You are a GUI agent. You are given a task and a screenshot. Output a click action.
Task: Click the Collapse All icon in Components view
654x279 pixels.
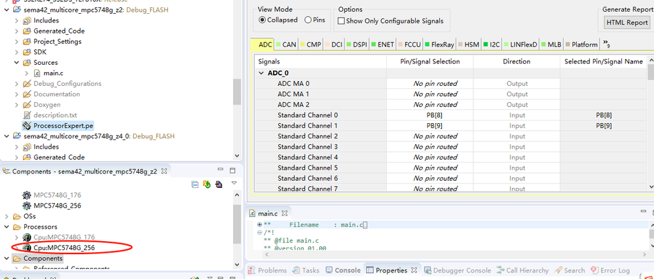point(194,185)
